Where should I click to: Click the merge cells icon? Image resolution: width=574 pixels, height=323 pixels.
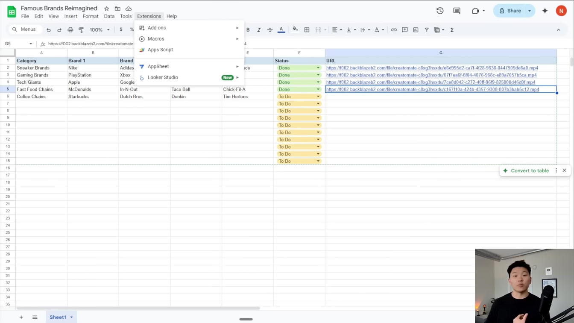318,30
